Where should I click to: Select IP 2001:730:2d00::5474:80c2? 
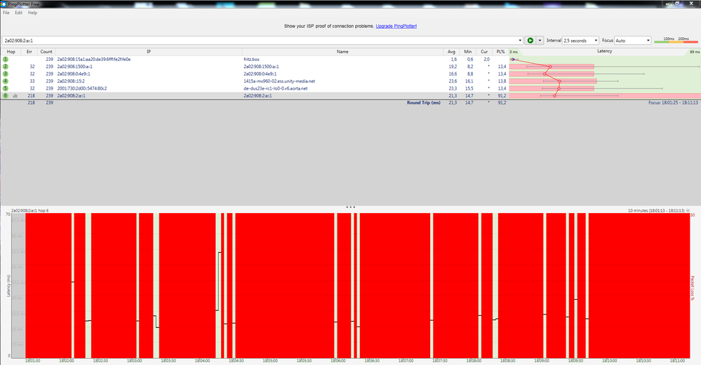82,88
